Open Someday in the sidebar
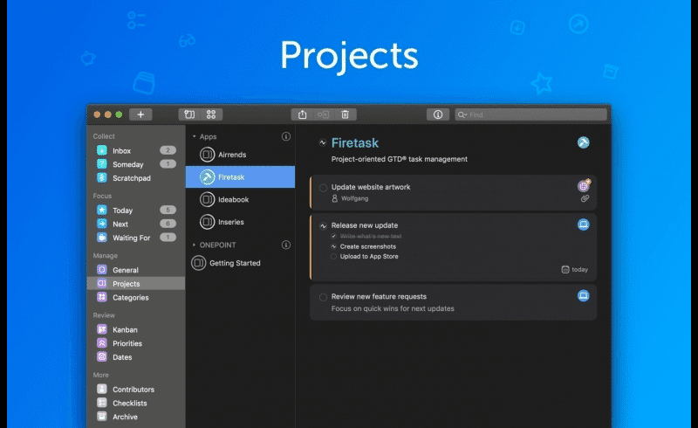Image resolution: width=698 pixels, height=428 pixels. click(x=136, y=164)
